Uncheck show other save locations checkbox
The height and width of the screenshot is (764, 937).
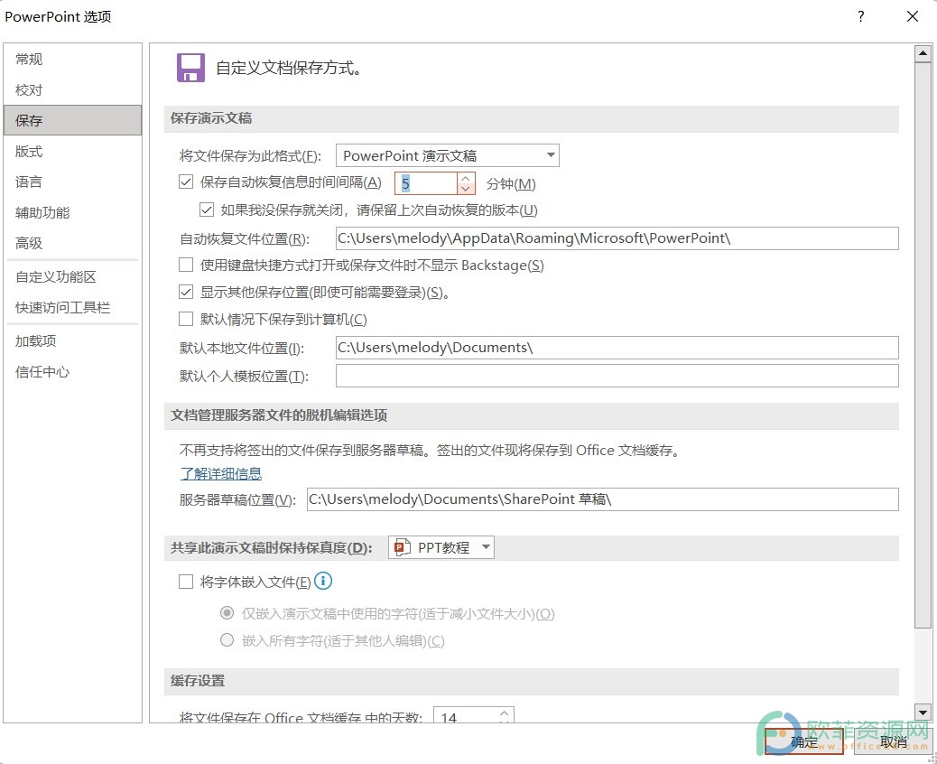pyautogui.click(x=186, y=292)
